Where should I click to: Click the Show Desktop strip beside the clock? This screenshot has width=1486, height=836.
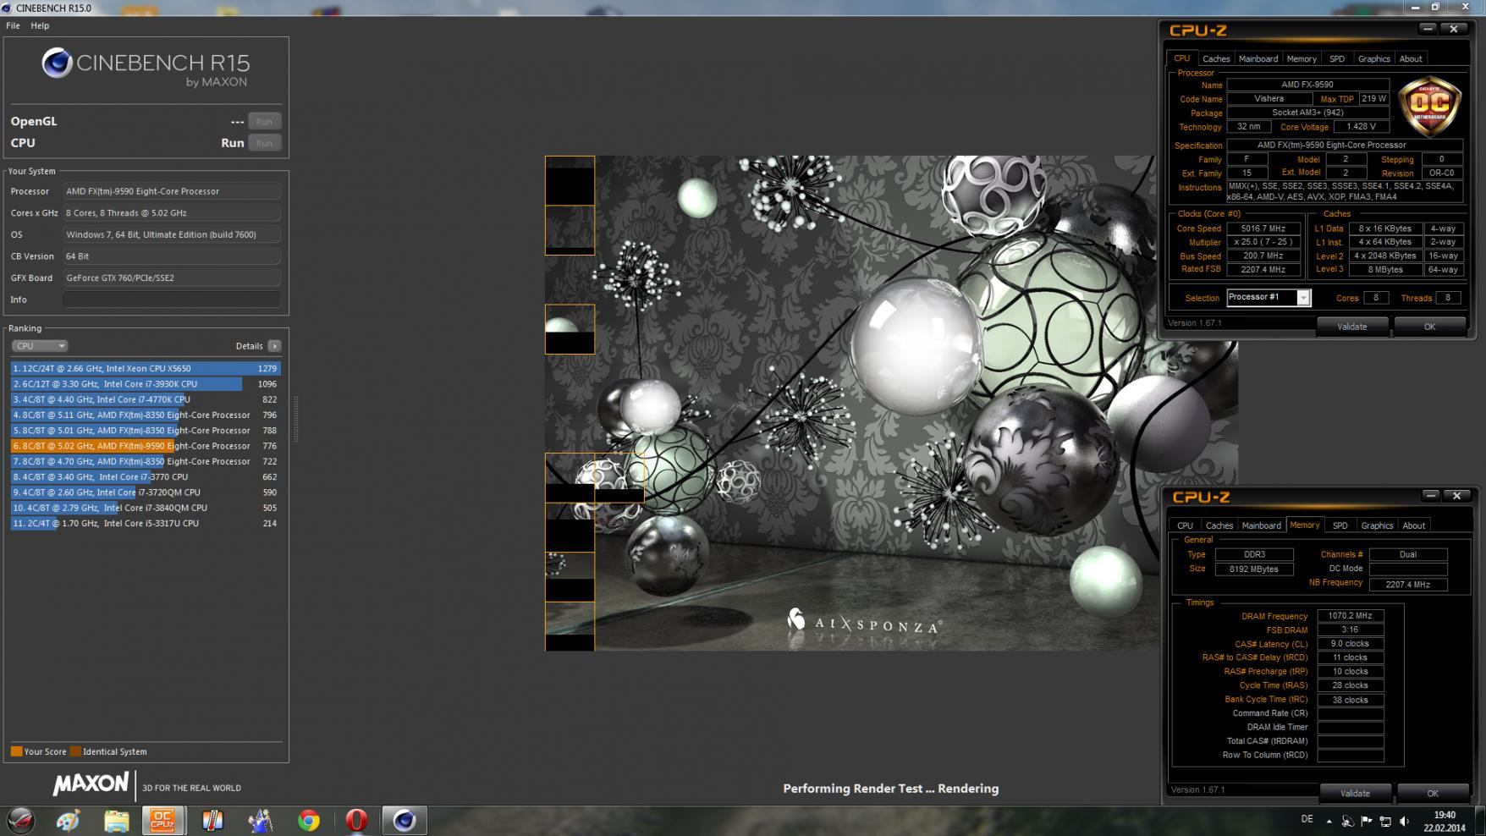(1480, 820)
